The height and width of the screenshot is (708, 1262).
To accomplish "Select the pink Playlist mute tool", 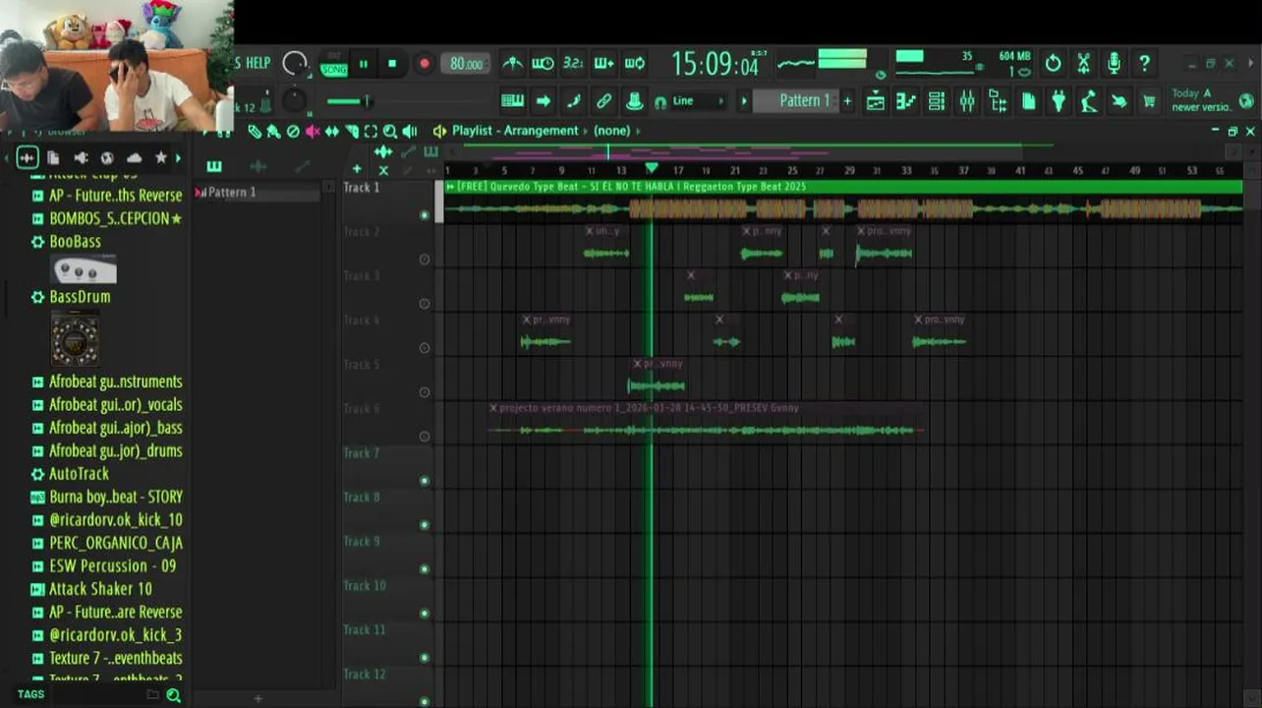I will pos(313,131).
